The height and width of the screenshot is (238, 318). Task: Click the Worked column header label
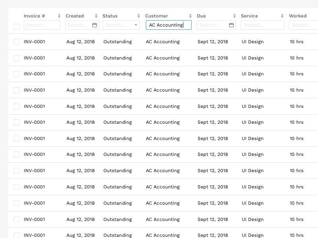298,16
